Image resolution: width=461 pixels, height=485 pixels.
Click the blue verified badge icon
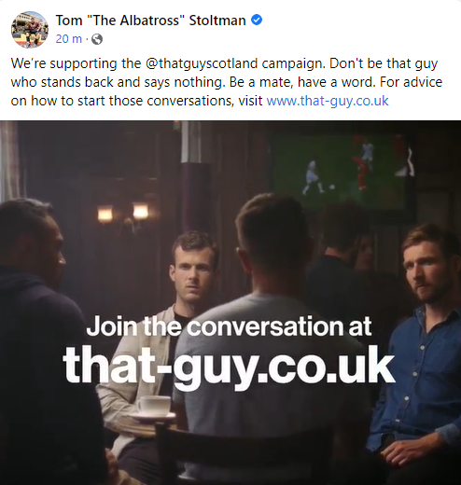pos(257,21)
